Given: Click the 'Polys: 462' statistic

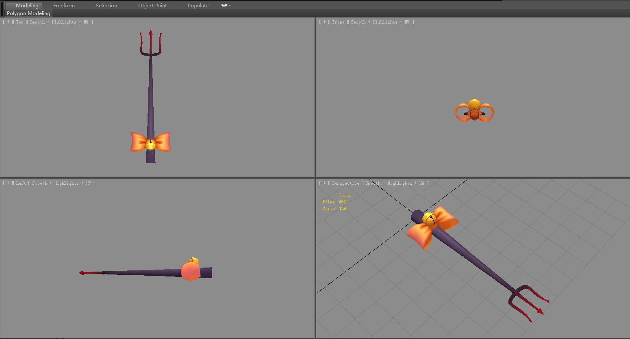Looking at the screenshot, I should click(x=334, y=202).
